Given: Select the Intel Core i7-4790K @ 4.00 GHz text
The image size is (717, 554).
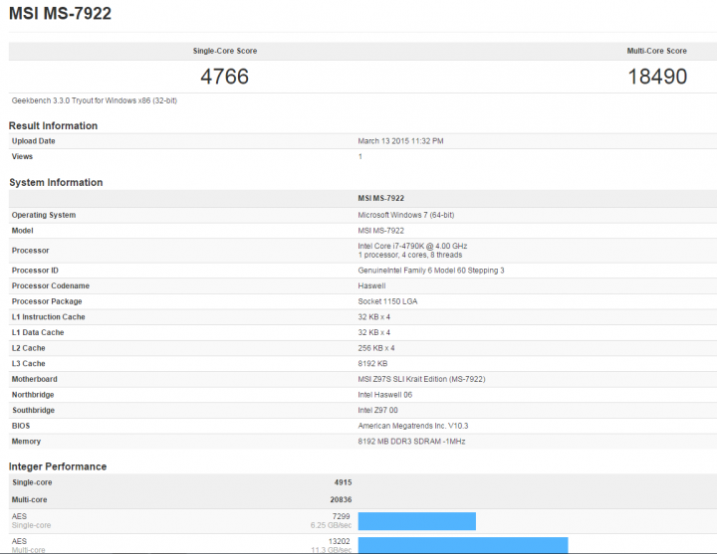Looking at the screenshot, I should 412,246.
